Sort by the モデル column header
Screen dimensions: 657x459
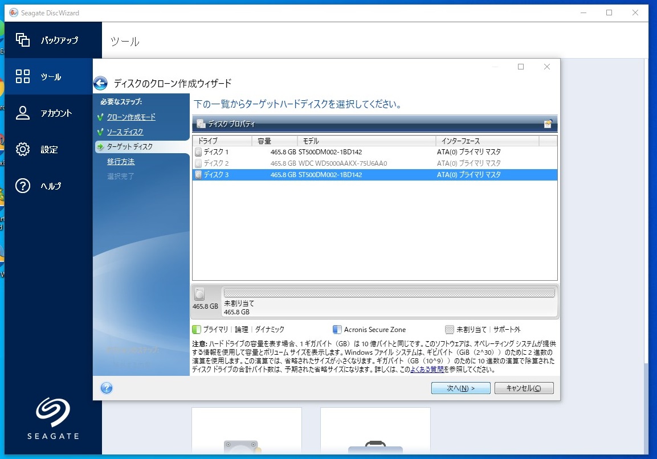pyautogui.click(x=366, y=141)
